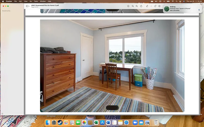
Task: Launch Microsoft Excel from the dock
Action: tap(96, 123)
